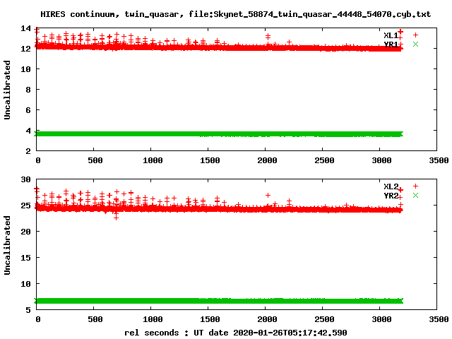Click the 1500 tick under the top plot
The width and height of the screenshot is (452, 339).
pos(210,160)
